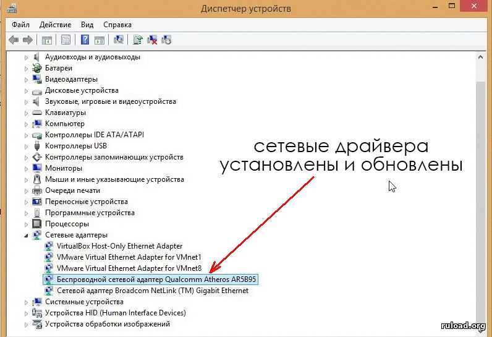This screenshot has height=337, width=492.
Task: Click the Процессоры chip icon
Action: (37, 224)
